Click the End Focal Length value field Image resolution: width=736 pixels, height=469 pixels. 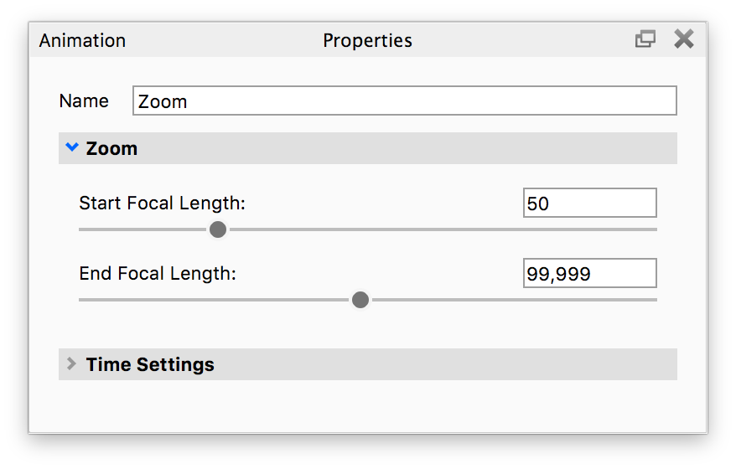pos(589,274)
